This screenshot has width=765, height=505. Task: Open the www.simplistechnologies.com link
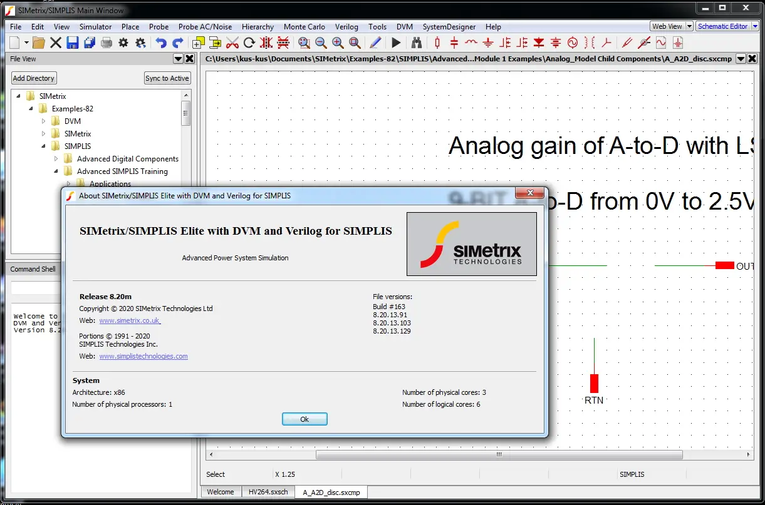click(143, 356)
